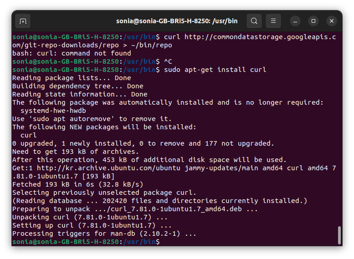Screen dimensions: 354x259
Task: Click the command 'sudo apt-get install curl'
Action: tap(215, 70)
